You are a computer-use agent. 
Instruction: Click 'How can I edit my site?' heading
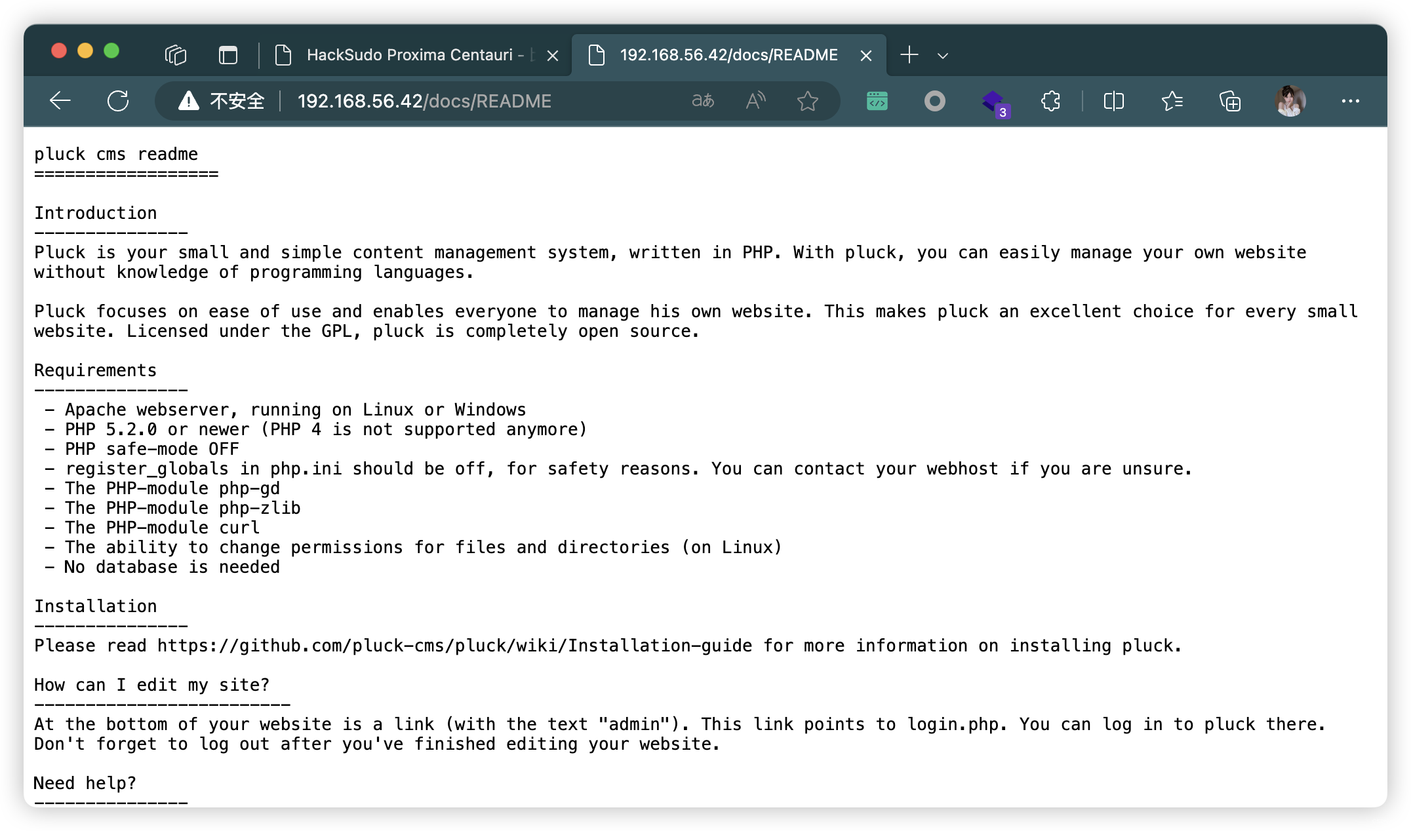(x=151, y=685)
